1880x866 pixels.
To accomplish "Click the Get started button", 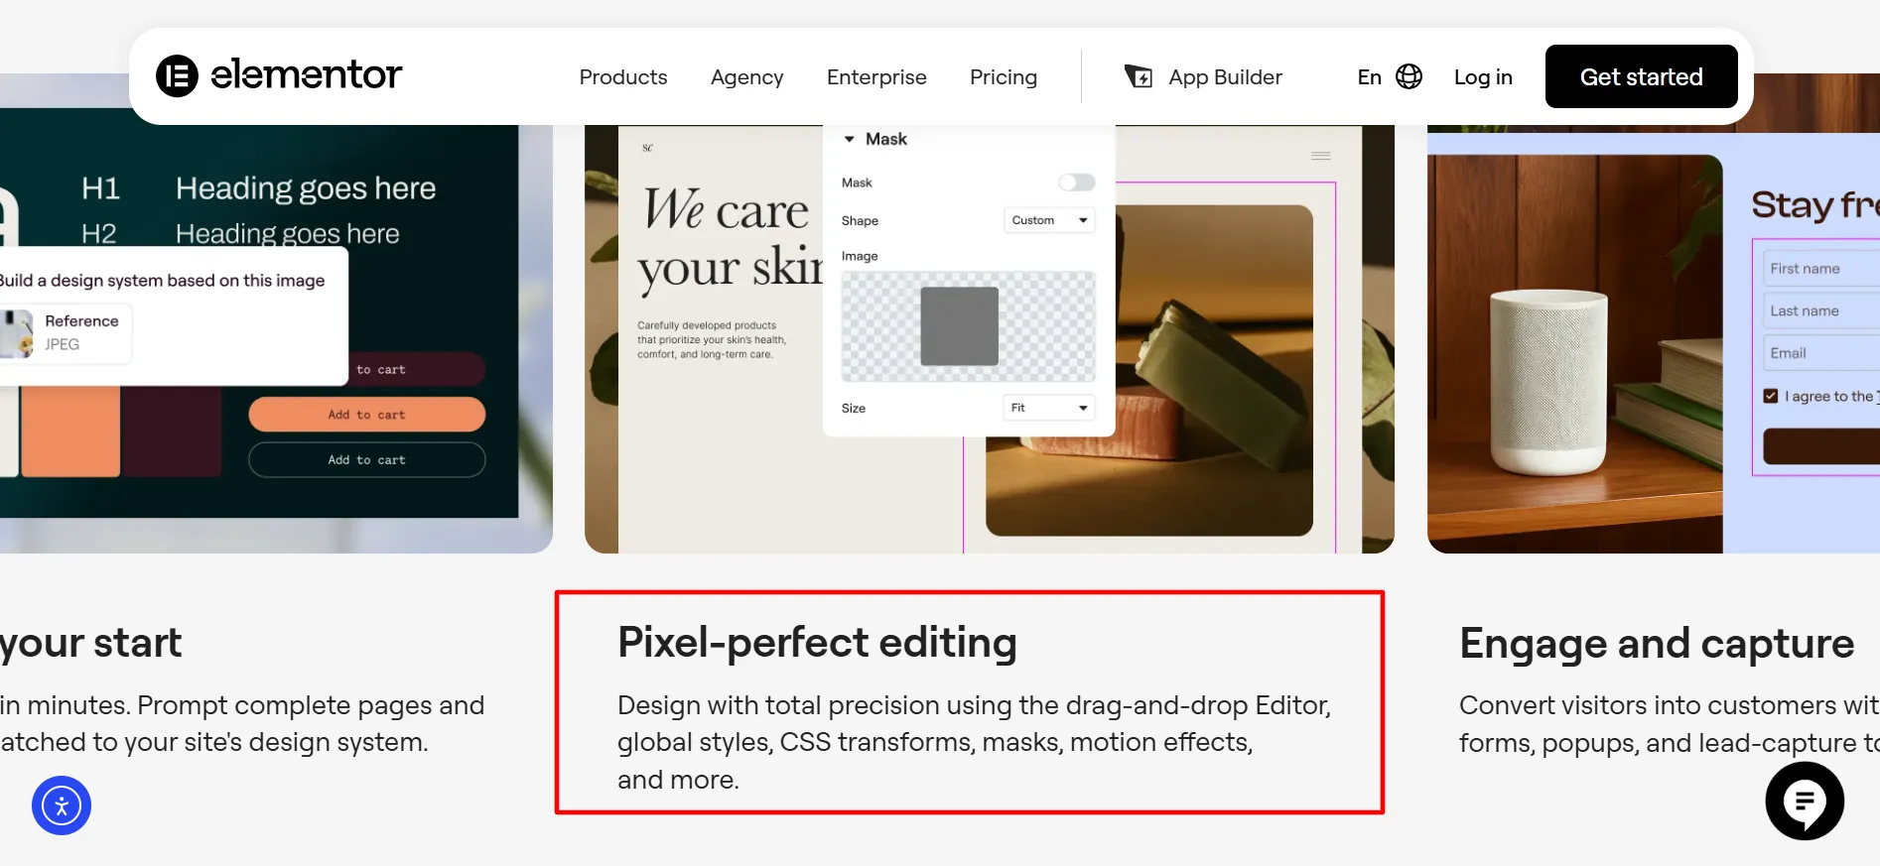I will 1642,76.
